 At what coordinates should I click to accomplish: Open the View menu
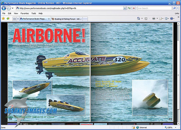pos(16,13)
